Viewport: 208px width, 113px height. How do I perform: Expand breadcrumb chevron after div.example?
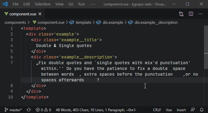pos(126,22)
